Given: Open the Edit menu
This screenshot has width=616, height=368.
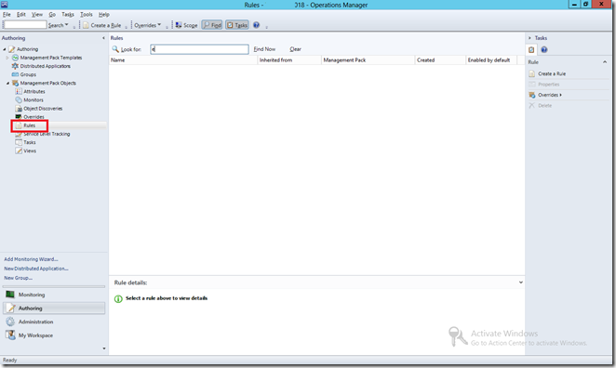Looking at the screenshot, I should [x=20, y=15].
